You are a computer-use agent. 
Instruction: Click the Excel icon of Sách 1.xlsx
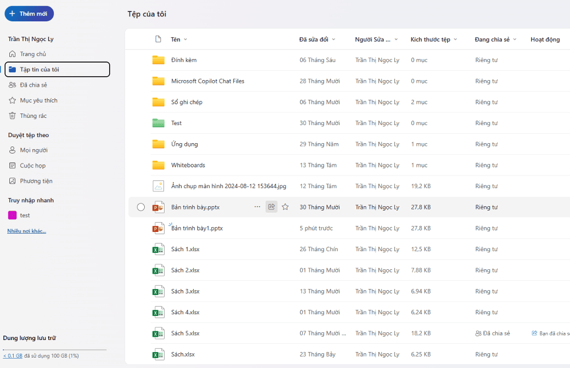tap(158, 249)
